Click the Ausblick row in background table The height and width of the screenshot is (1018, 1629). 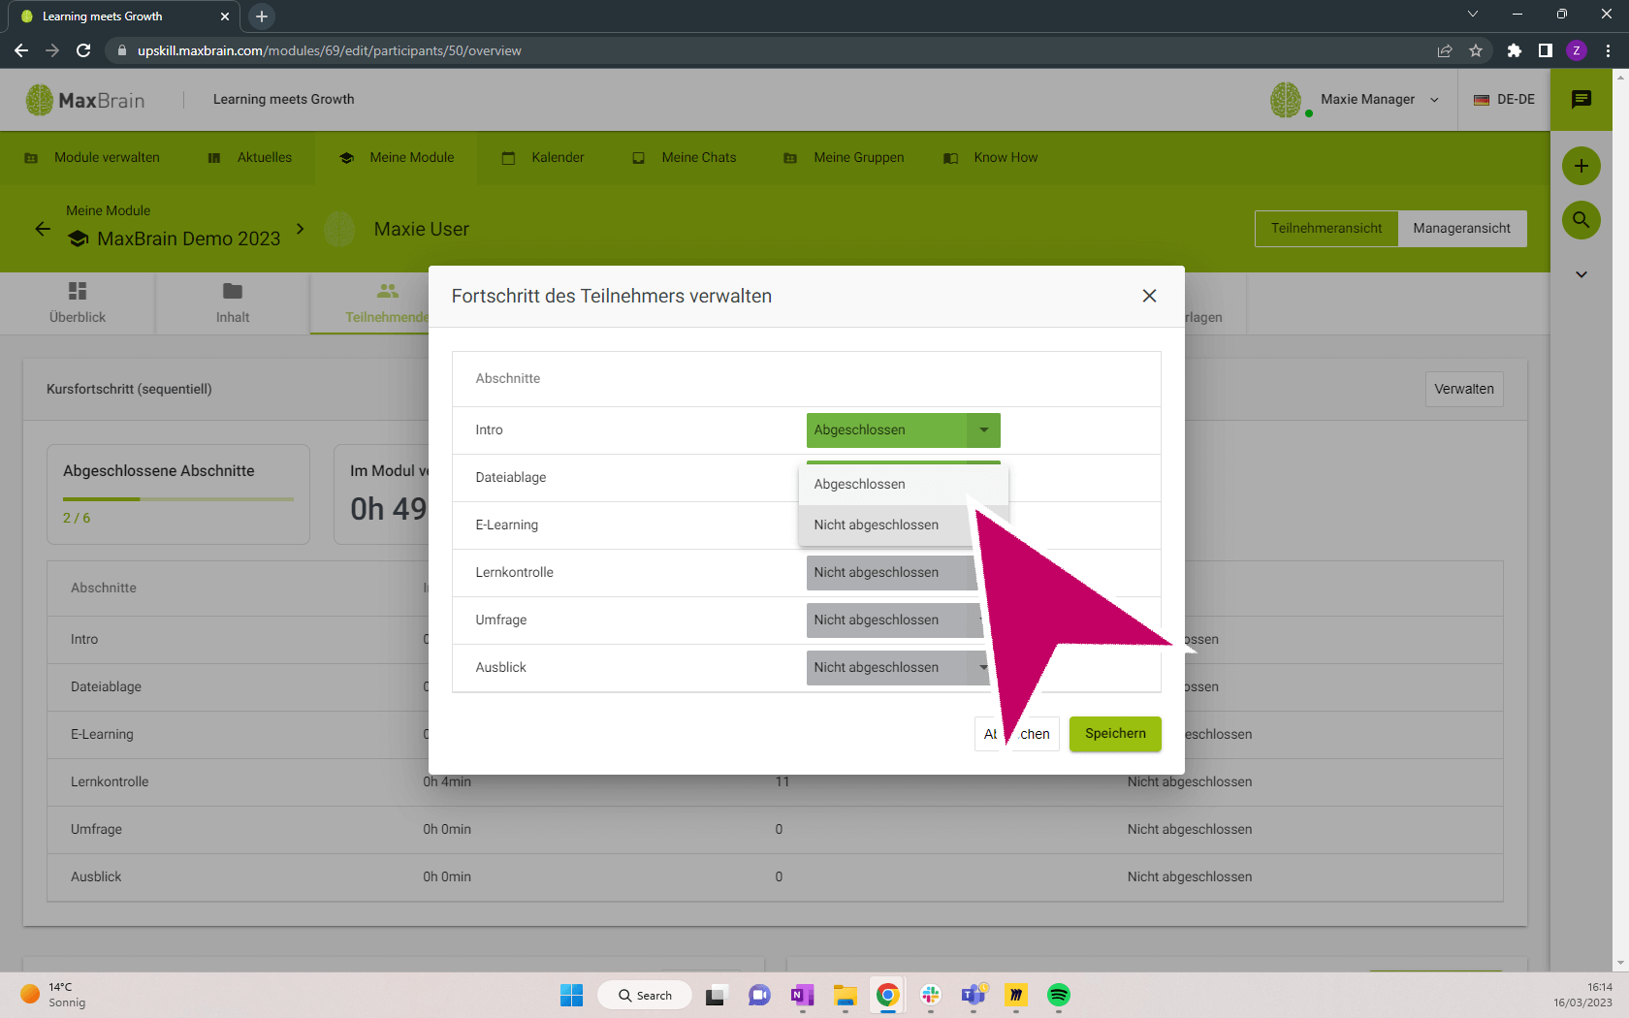775,876
